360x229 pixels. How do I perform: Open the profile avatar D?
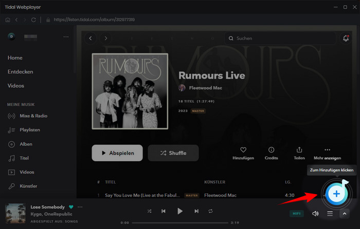(11, 36)
